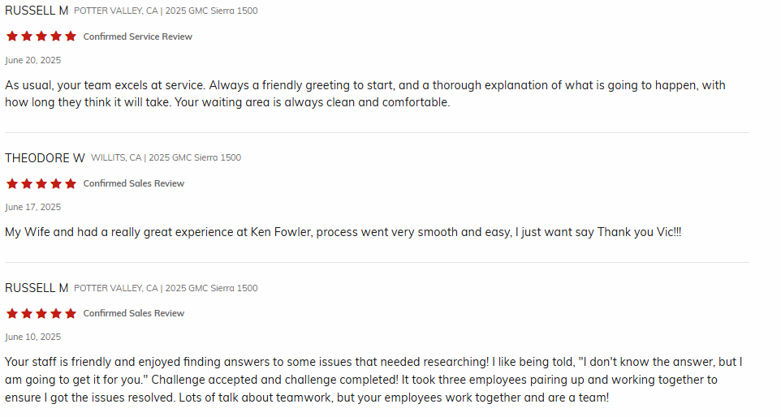Click the June 20, 2025 date
The image size is (781, 417).
click(x=32, y=60)
